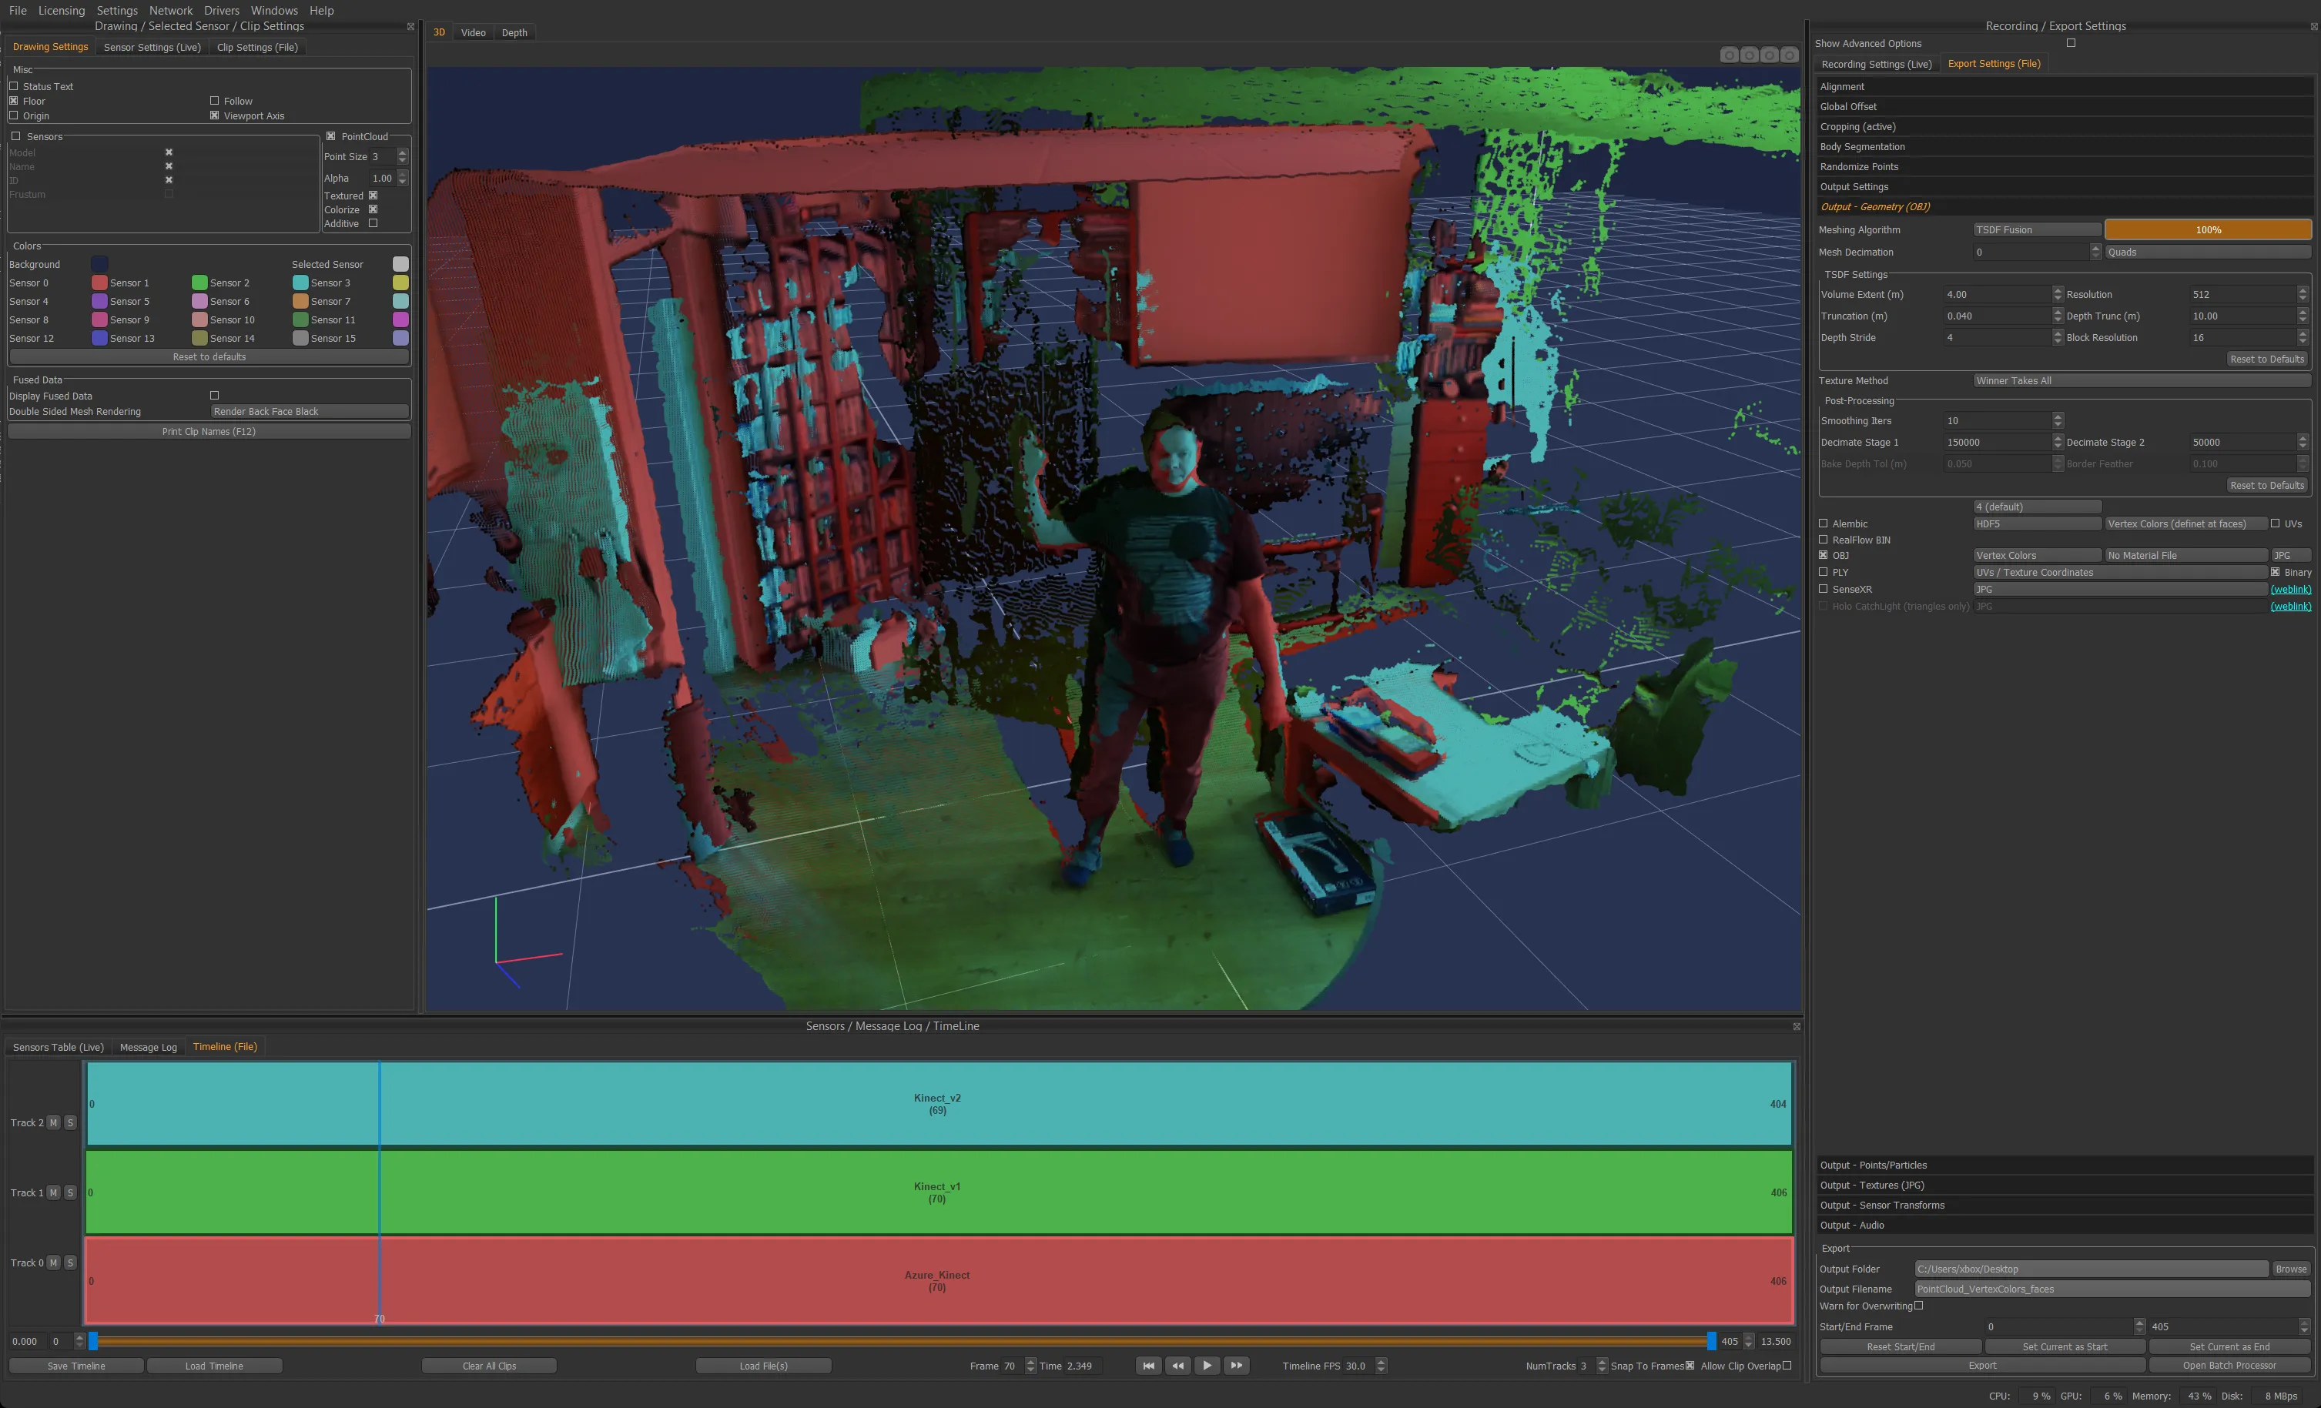Click the rightmost camera view icon in viewport
The width and height of the screenshot is (2321, 1408).
1790,55
